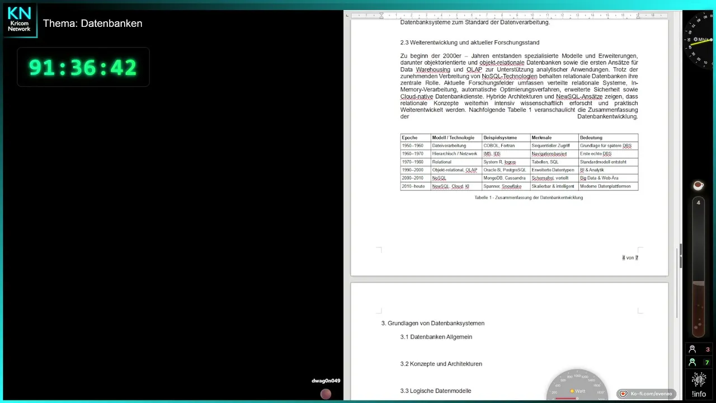Open the !info icon
716x403 pixels.
point(699,385)
